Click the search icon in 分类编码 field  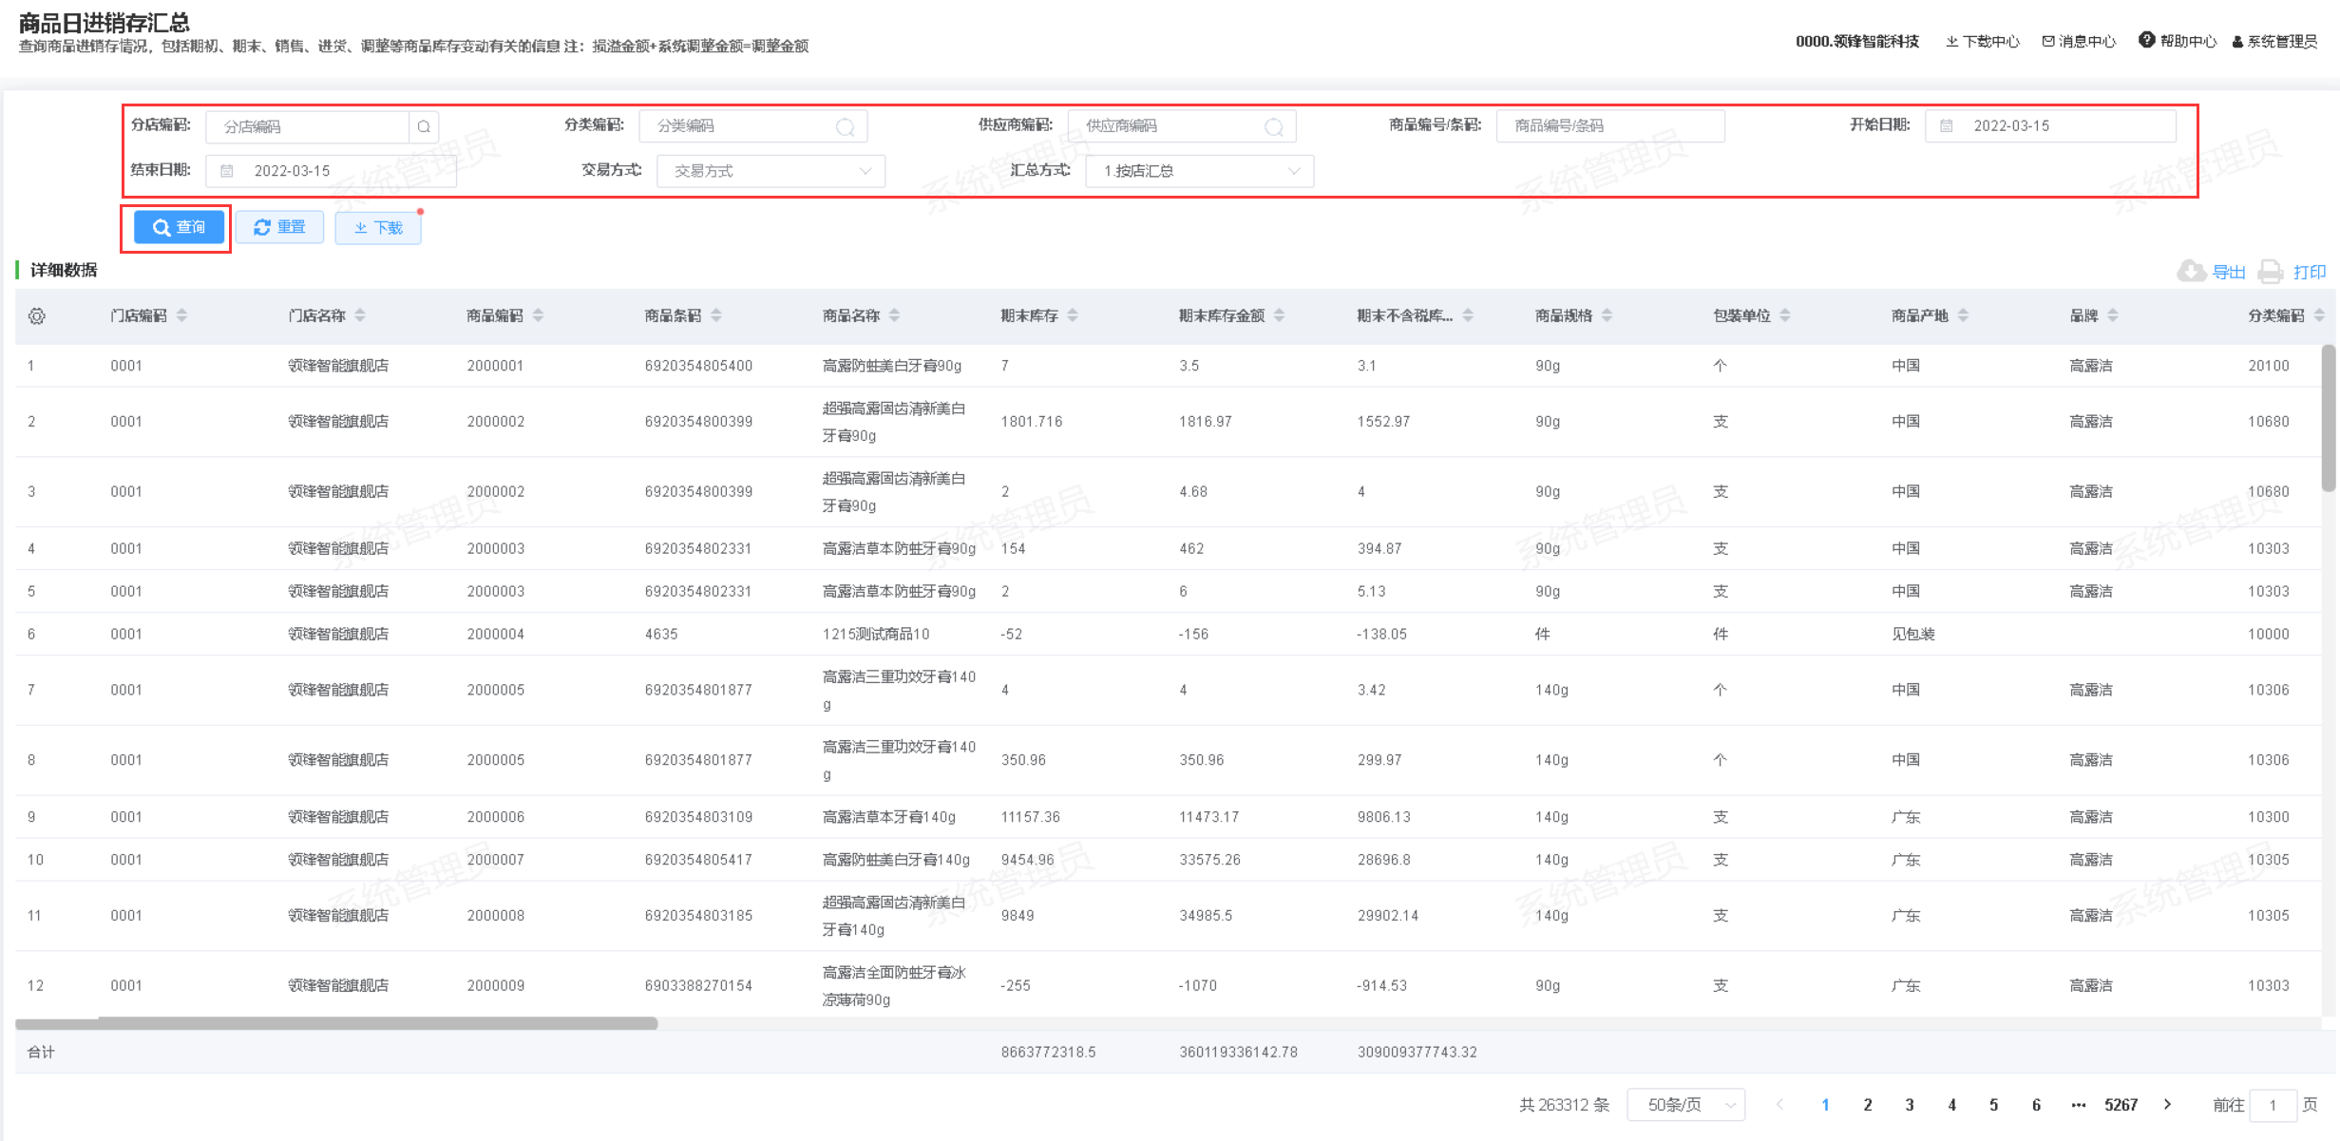click(x=845, y=126)
